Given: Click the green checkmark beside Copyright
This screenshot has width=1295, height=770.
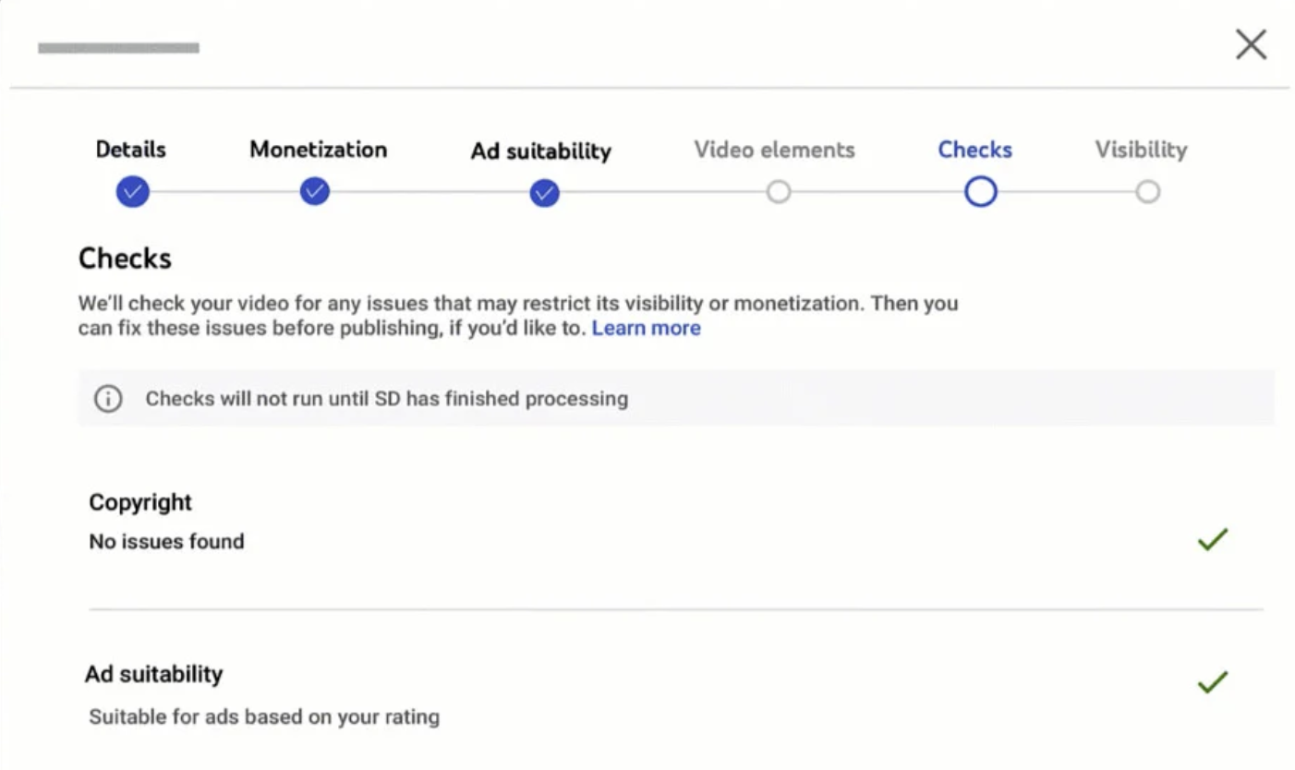Looking at the screenshot, I should pyautogui.click(x=1212, y=540).
